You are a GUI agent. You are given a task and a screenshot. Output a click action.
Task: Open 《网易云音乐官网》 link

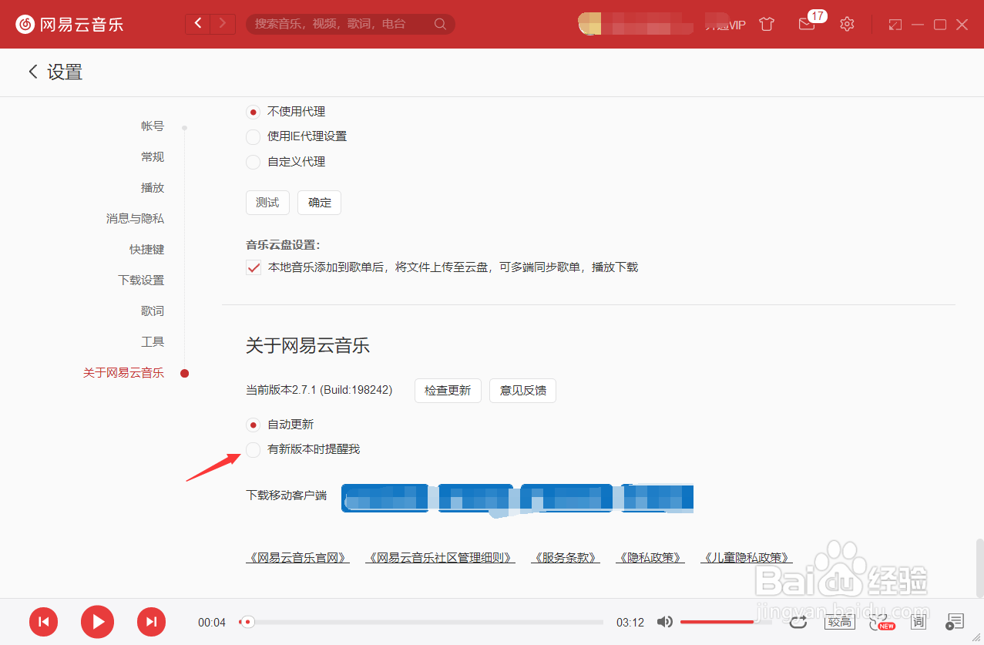coord(297,558)
